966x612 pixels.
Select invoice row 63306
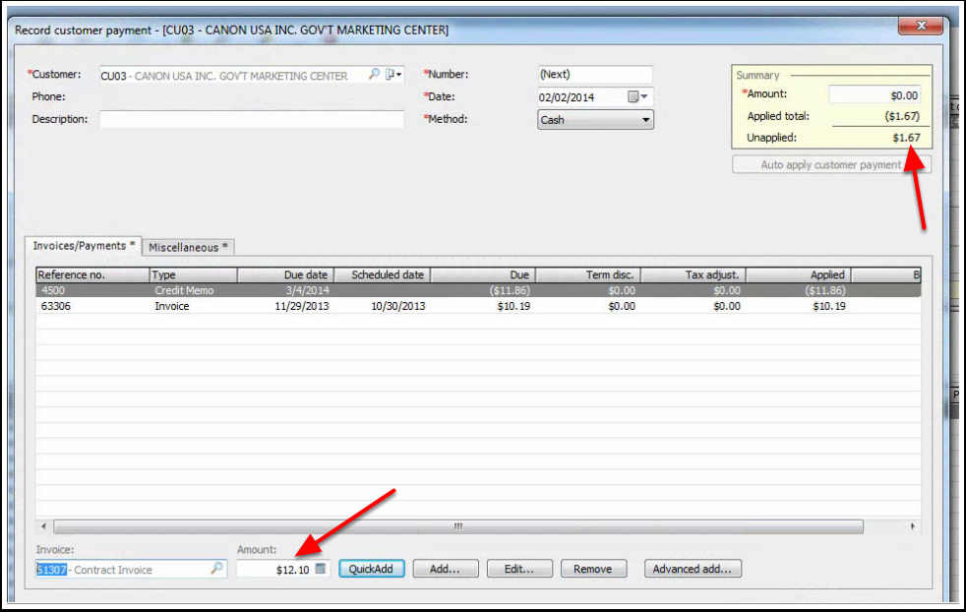point(478,306)
